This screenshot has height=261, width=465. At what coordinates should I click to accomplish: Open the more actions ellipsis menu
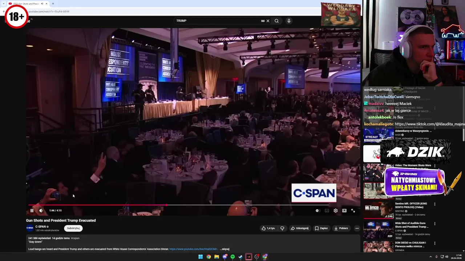(x=357, y=228)
